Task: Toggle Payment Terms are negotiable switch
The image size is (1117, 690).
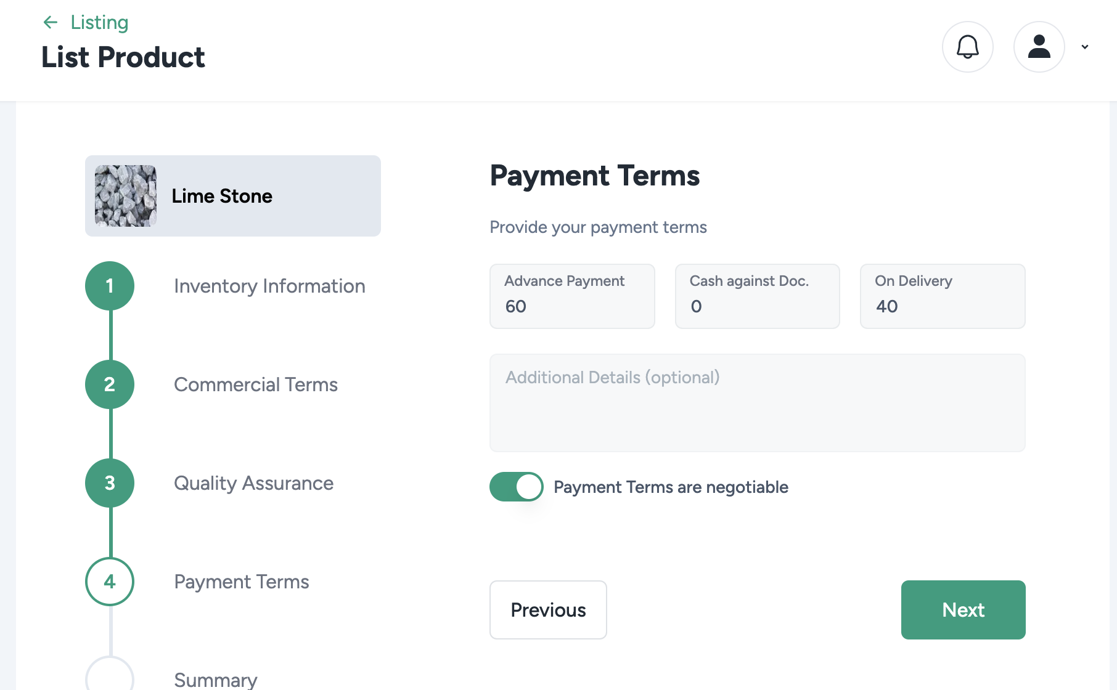Action: tap(516, 487)
